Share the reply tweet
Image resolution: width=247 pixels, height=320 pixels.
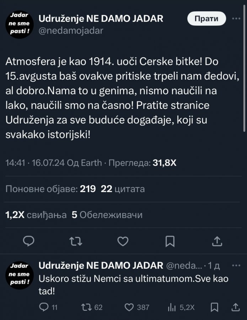[235, 307]
